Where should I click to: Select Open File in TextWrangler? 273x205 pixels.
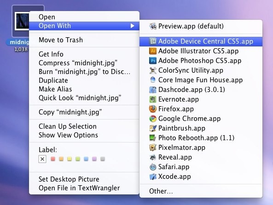pos(84,188)
